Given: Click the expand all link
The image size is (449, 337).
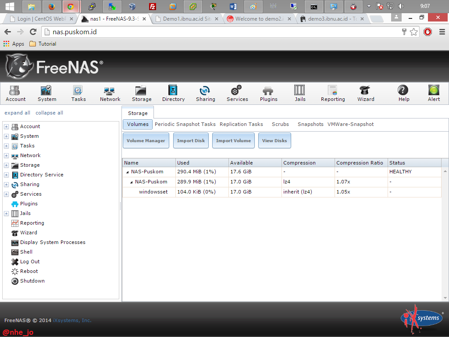Looking at the screenshot, I should pyautogui.click(x=17, y=113).
